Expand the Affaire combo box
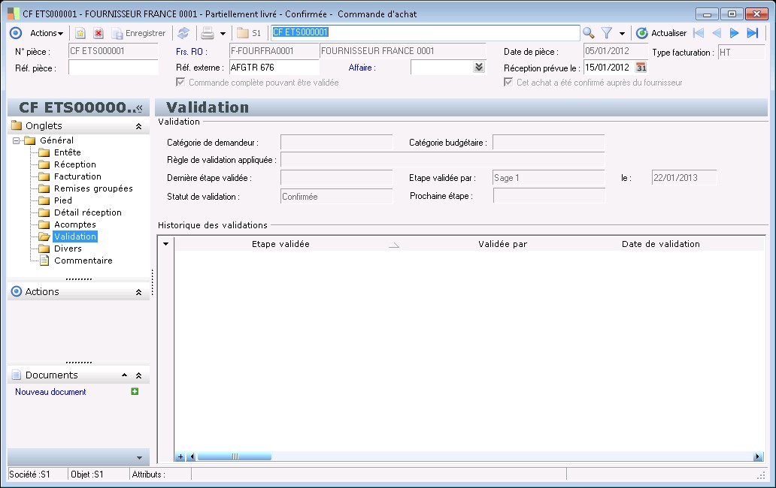Image resolution: width=776 pixels, height=488 pixels. (479, 67)
